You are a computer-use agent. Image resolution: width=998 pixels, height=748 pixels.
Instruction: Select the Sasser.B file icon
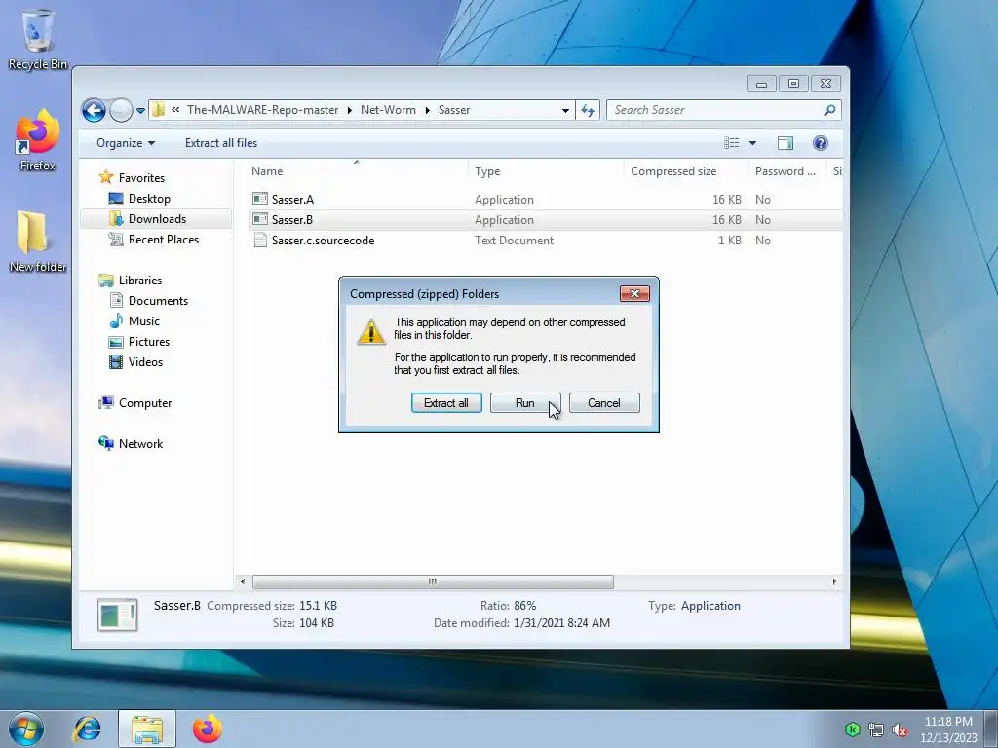pos(259,219)
